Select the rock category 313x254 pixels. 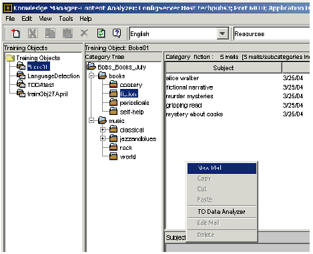[125, 148]
